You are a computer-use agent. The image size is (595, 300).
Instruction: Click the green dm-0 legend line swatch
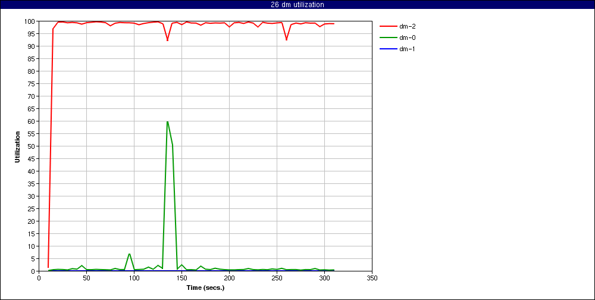tap(389, 37)
